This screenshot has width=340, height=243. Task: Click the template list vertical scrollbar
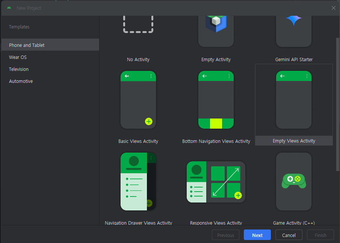338,104
